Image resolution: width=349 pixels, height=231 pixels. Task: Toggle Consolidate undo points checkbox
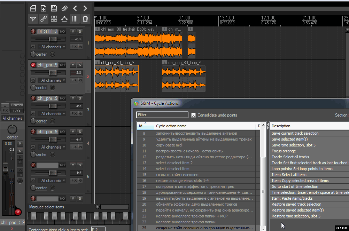(194, 115)
